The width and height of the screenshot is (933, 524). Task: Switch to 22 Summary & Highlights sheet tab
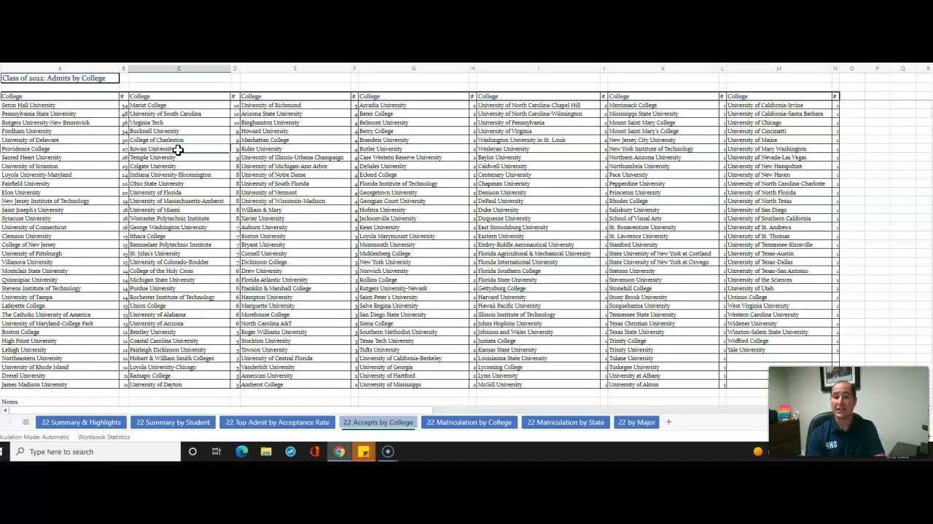click(81, 422)
